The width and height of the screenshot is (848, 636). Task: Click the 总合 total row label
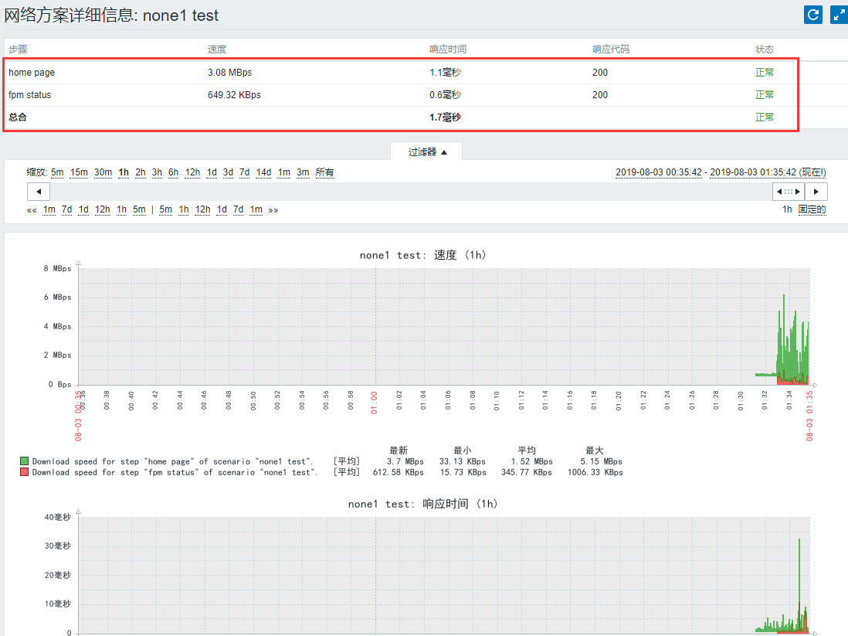(x=18, y=117)
